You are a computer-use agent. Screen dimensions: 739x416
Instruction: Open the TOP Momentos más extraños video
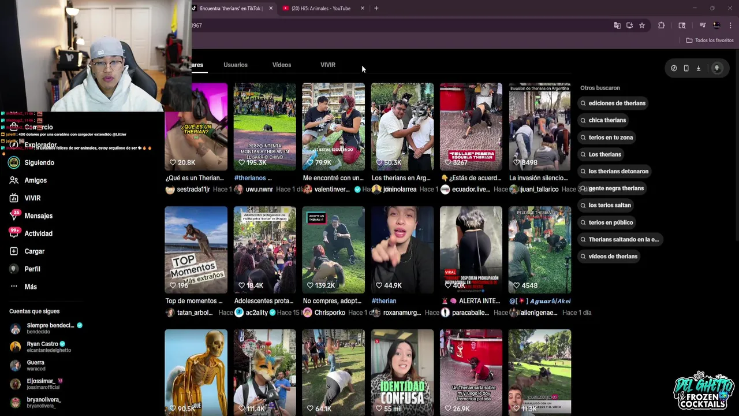(196, 250)
